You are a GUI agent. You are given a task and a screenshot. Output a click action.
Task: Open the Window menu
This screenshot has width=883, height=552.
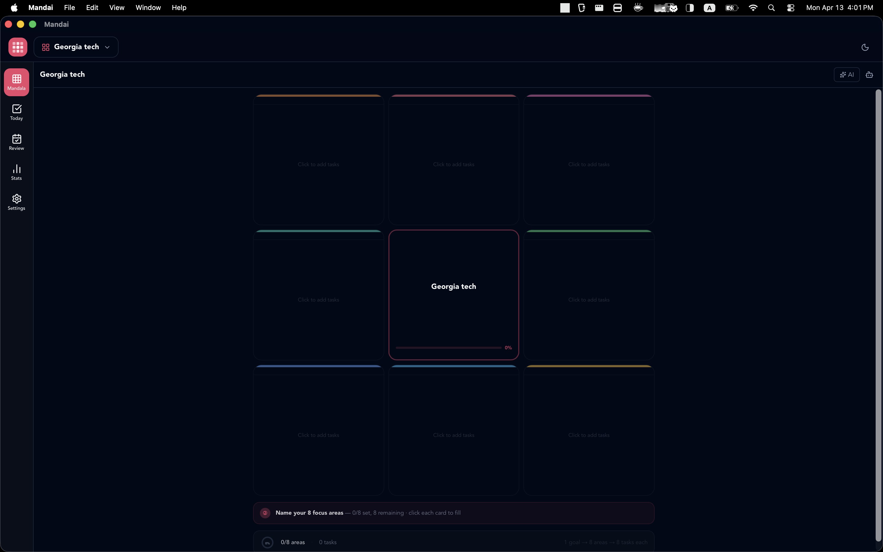(x=147, y=7)
